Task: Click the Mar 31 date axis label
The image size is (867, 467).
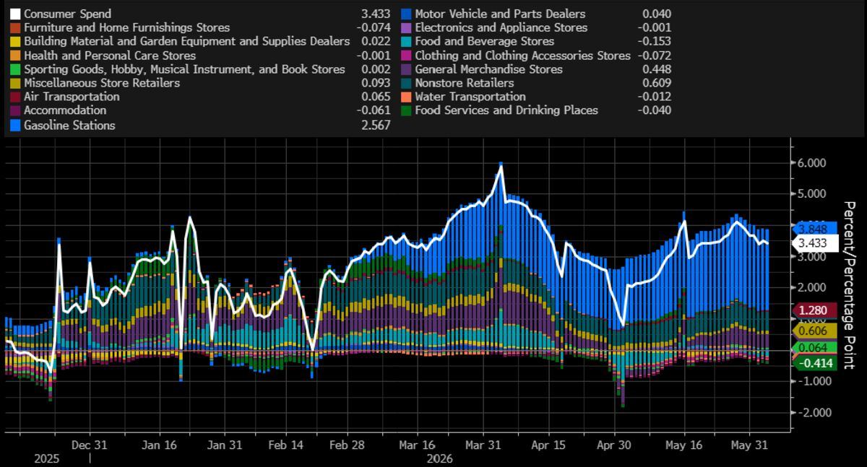Action: (482, 445)
